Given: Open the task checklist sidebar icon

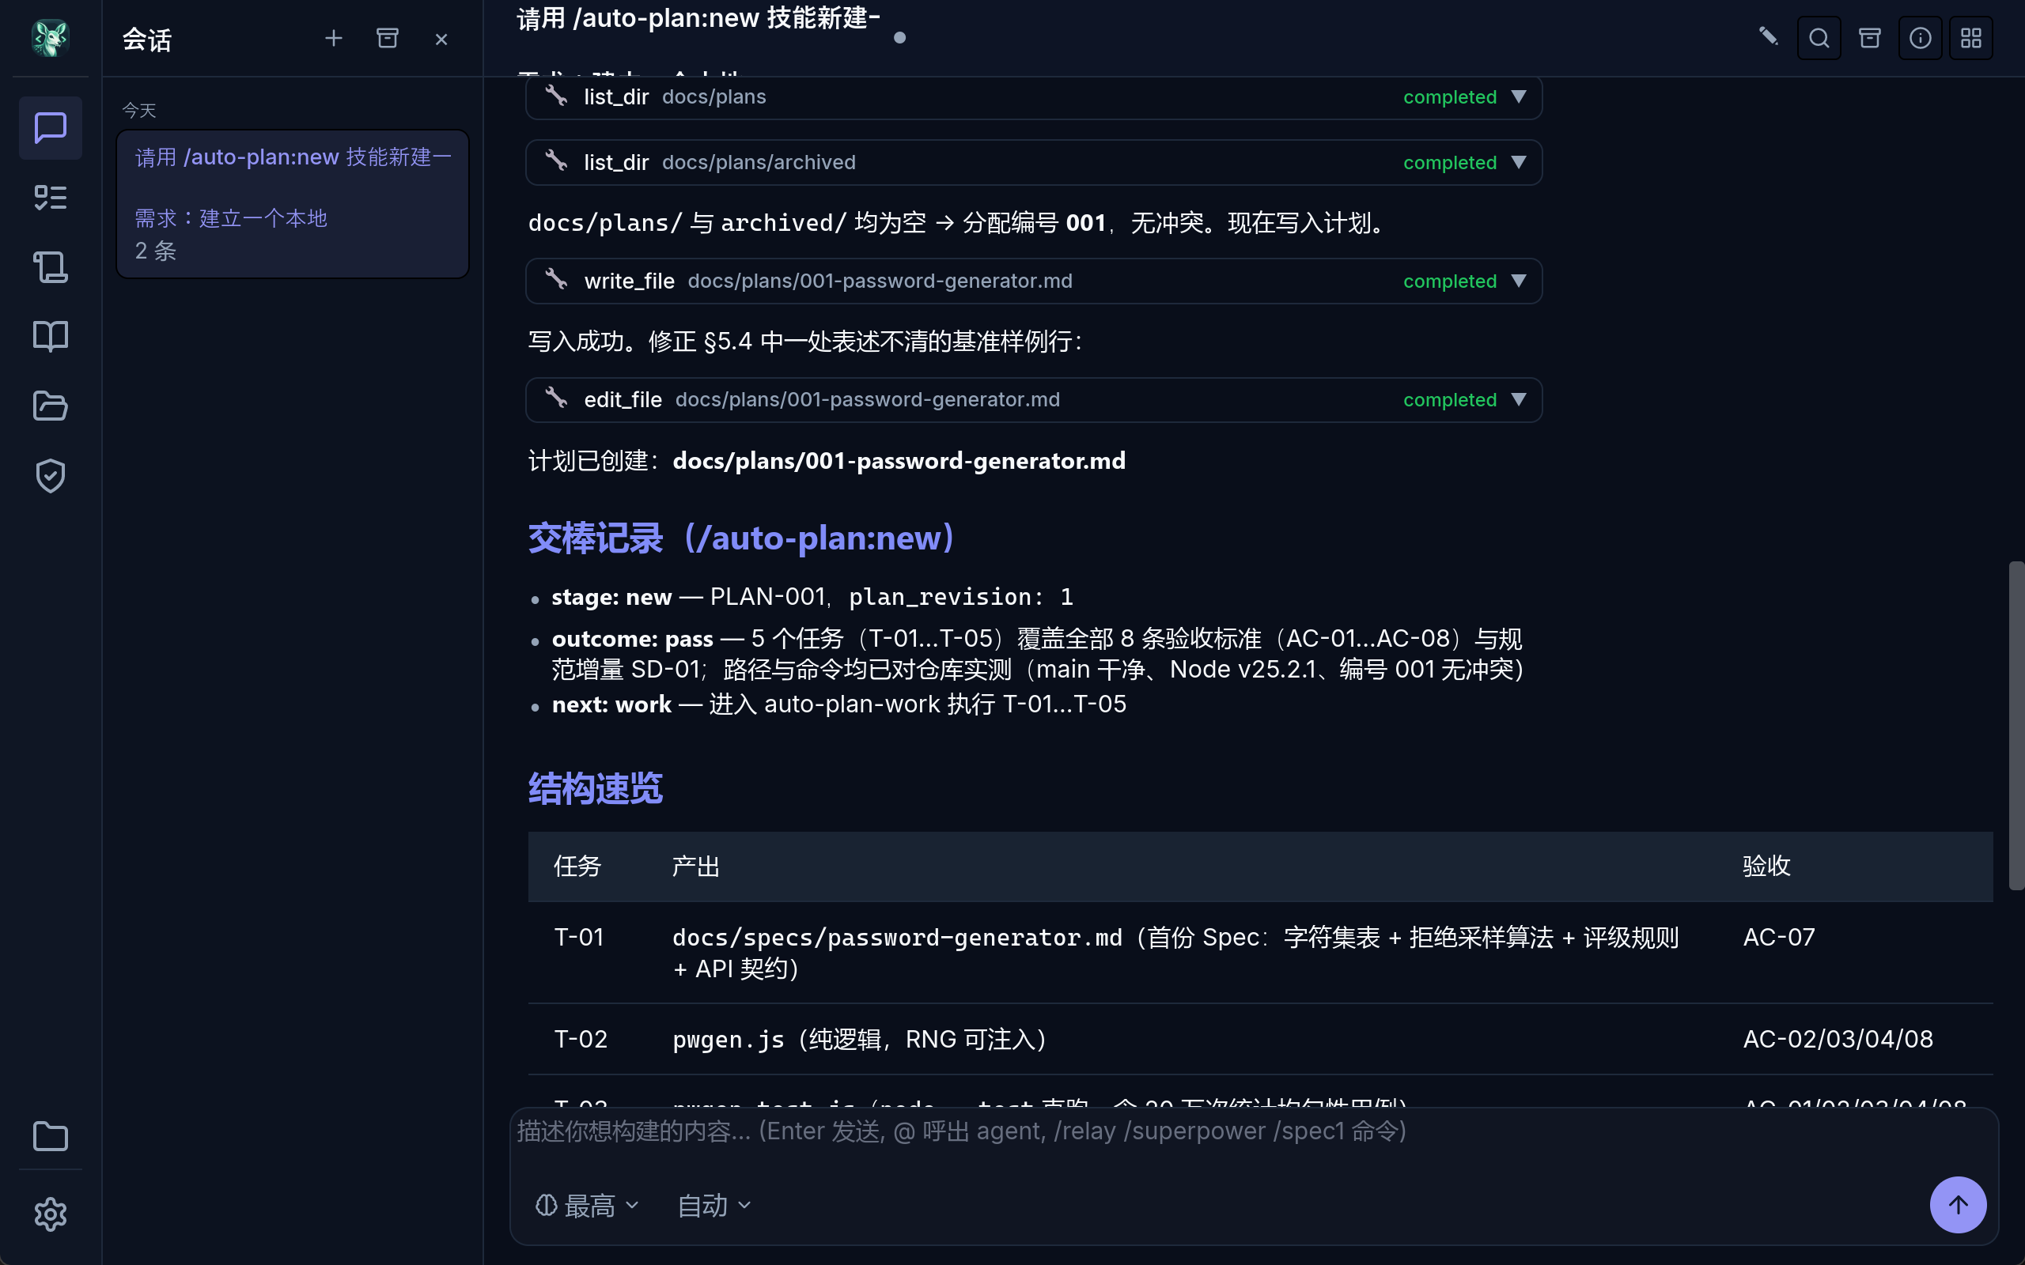Looking at the screenshot, I should coord(50,198).
